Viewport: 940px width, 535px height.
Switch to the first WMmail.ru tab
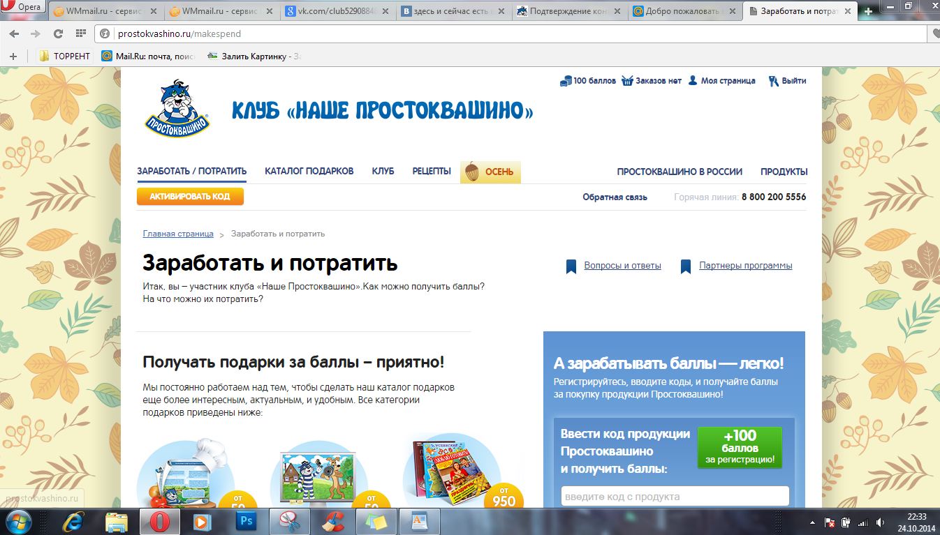(105, 11)
